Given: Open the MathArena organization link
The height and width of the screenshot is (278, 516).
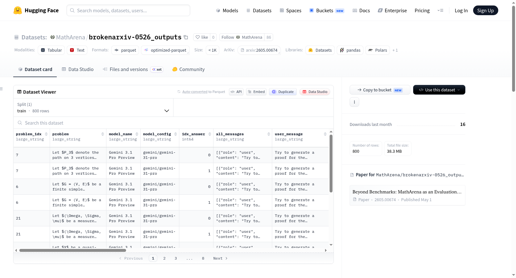Looking at the screenshot, I should coord(71,37).
